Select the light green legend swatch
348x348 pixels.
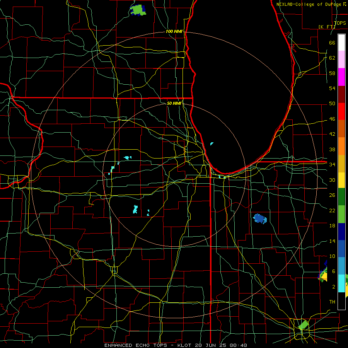(x=341, y=214)
